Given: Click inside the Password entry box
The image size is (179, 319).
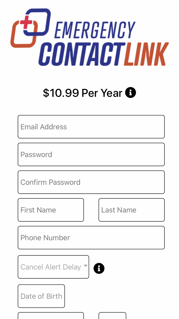Looking at the screenshot, I should (91, 154).
